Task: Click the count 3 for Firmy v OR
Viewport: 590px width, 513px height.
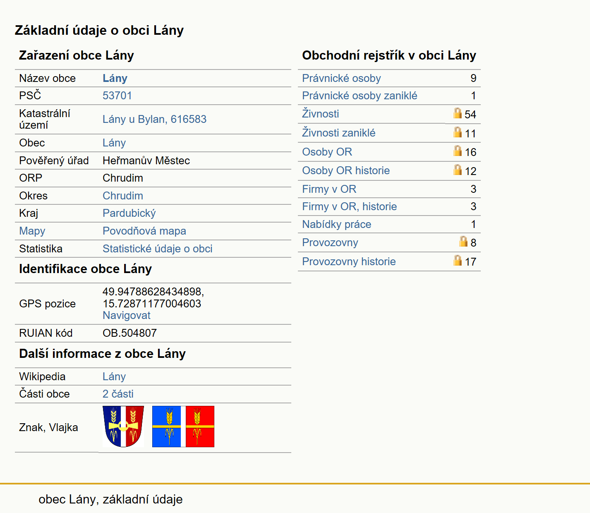Action: point(473,189)
